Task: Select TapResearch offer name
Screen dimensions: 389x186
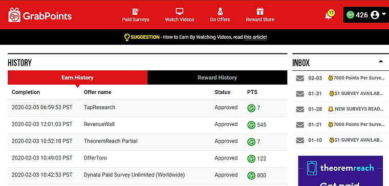Action: [x=99, y=108]
